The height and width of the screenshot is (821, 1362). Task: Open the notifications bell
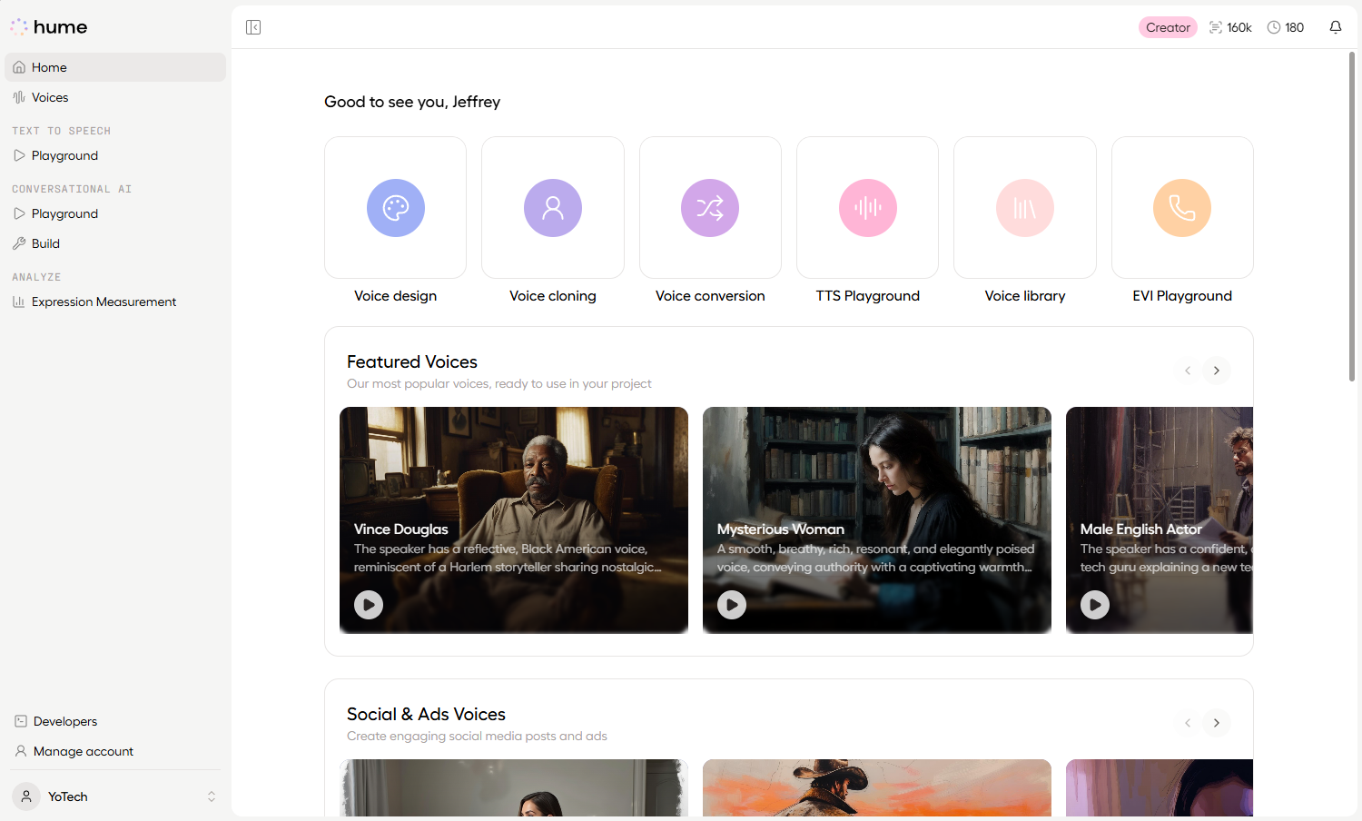pyautogui.click(x=1335, y=27)
